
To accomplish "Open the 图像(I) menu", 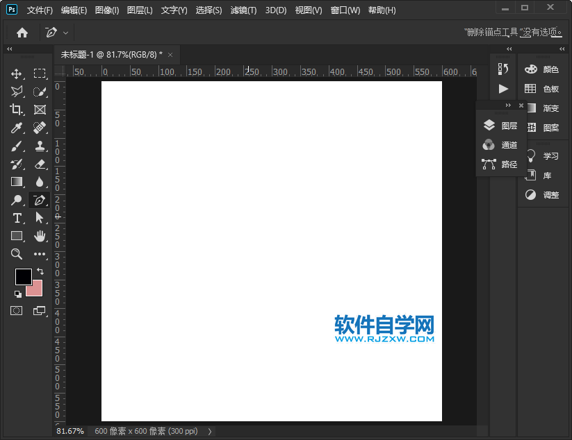I will tap(106, 10).
